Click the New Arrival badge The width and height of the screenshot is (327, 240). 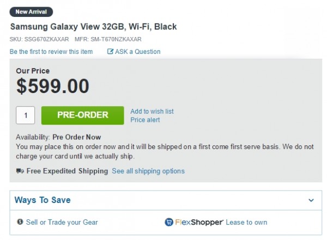32,11
